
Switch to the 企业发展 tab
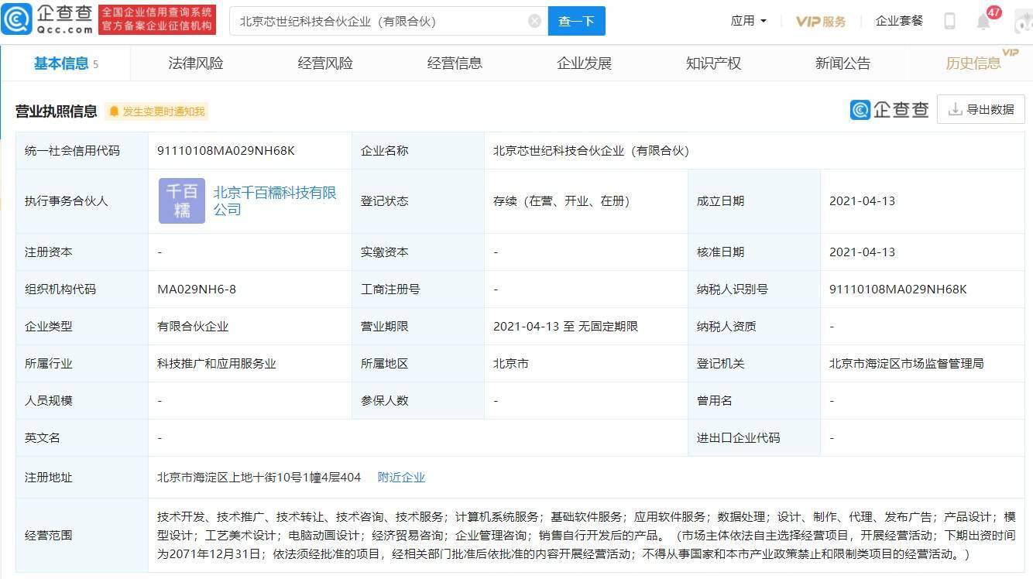(x=584, y=63)
